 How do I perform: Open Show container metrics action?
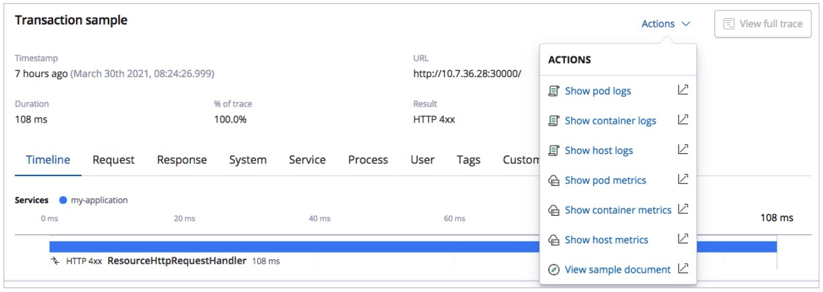pyautogui.click(x=618, y=210)
